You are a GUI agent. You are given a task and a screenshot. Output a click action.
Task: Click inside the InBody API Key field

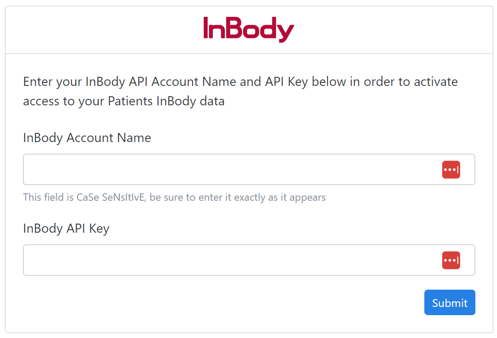(216, 260)
